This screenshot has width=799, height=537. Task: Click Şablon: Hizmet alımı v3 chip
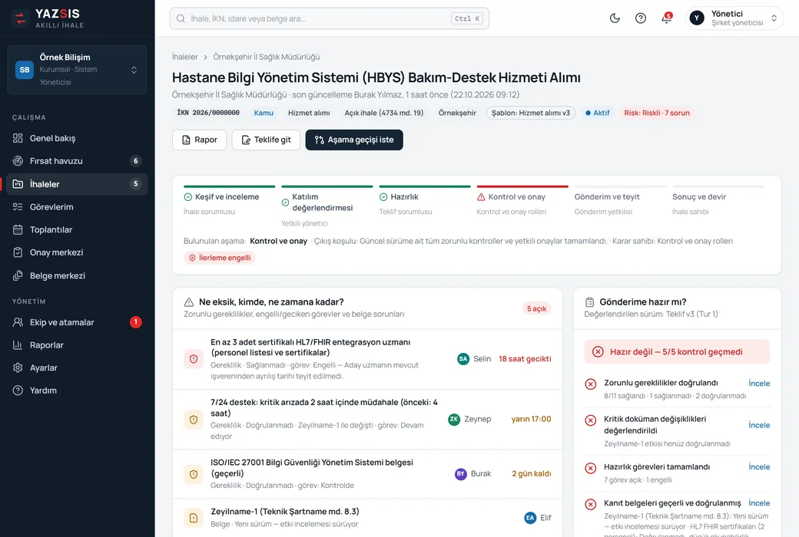coord(531,113)
